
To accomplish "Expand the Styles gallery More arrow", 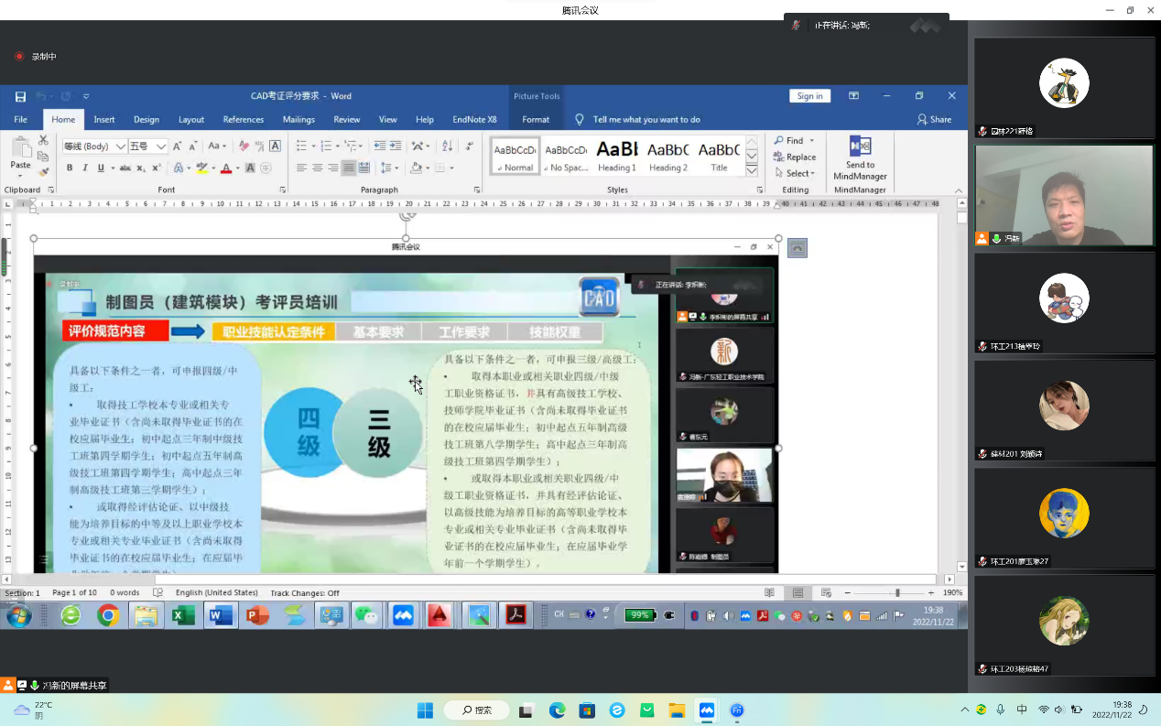I will coord(752,170).
